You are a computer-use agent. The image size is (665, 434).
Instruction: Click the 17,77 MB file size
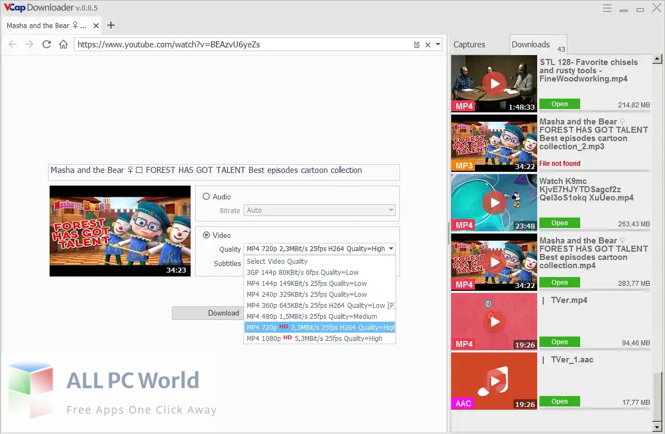tap(636, 403)
